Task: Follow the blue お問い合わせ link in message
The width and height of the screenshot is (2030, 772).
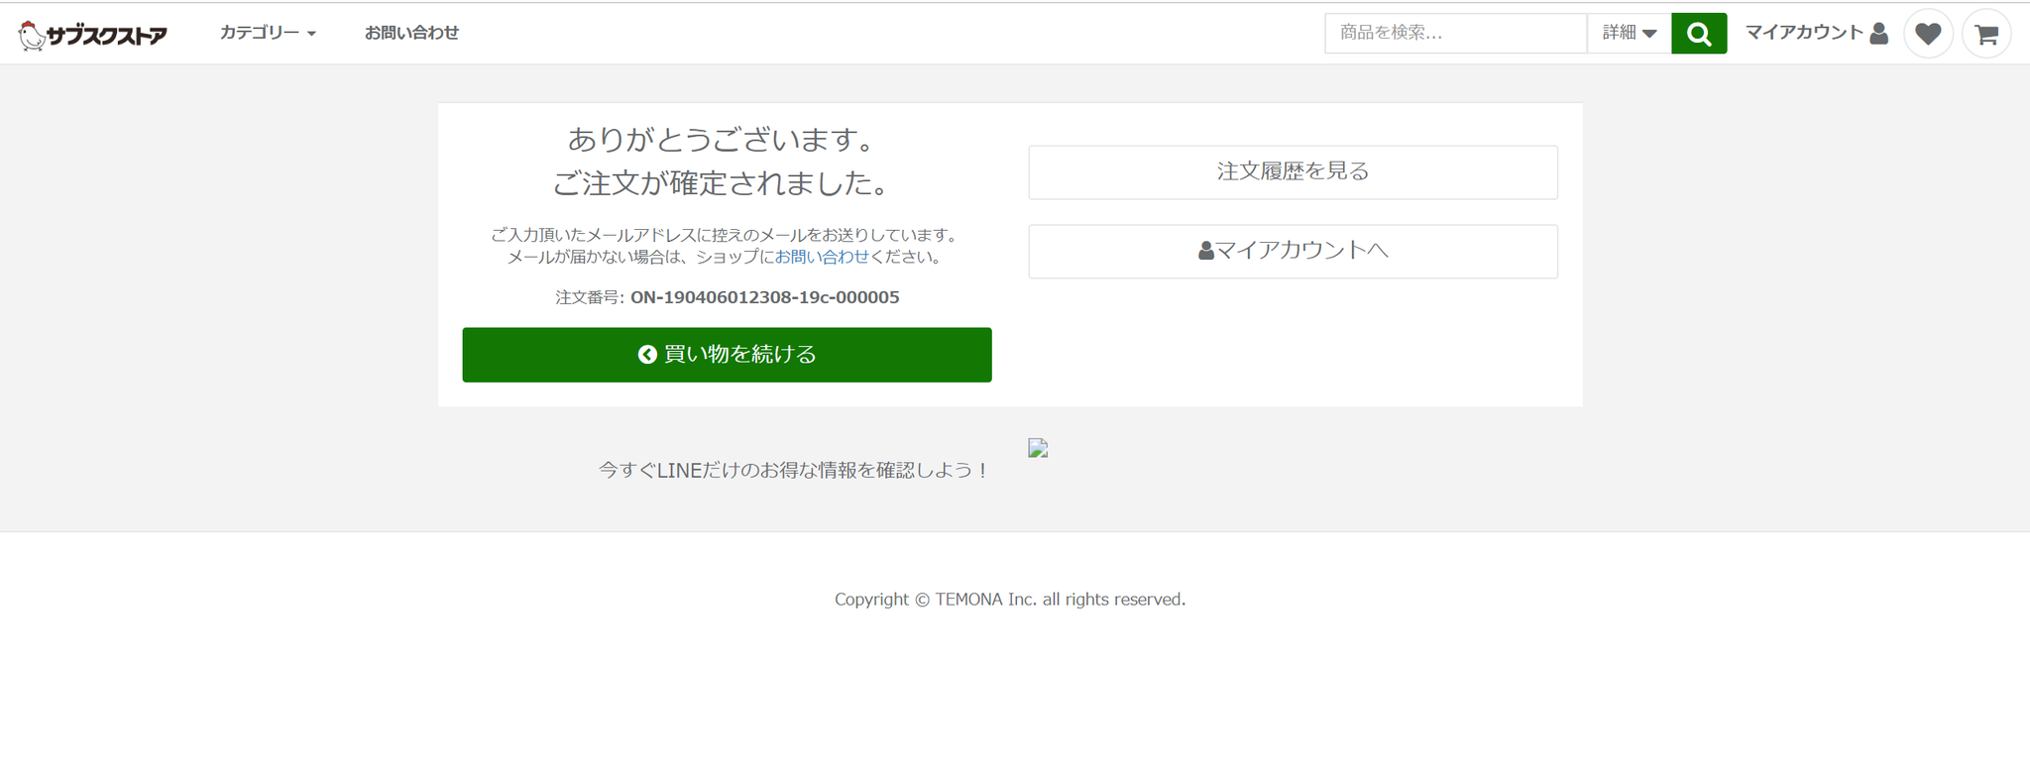Action: pyautogui.click(x=821, y=257)
